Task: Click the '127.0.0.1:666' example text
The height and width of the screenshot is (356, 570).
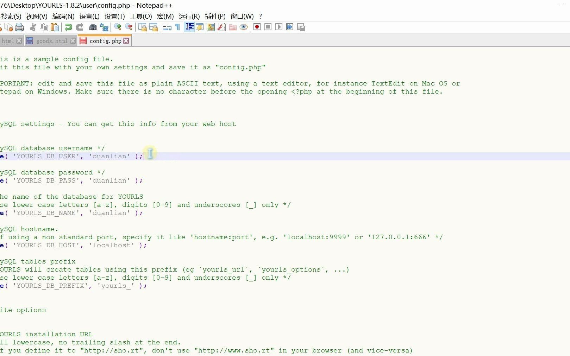Action: click(399, 237)
